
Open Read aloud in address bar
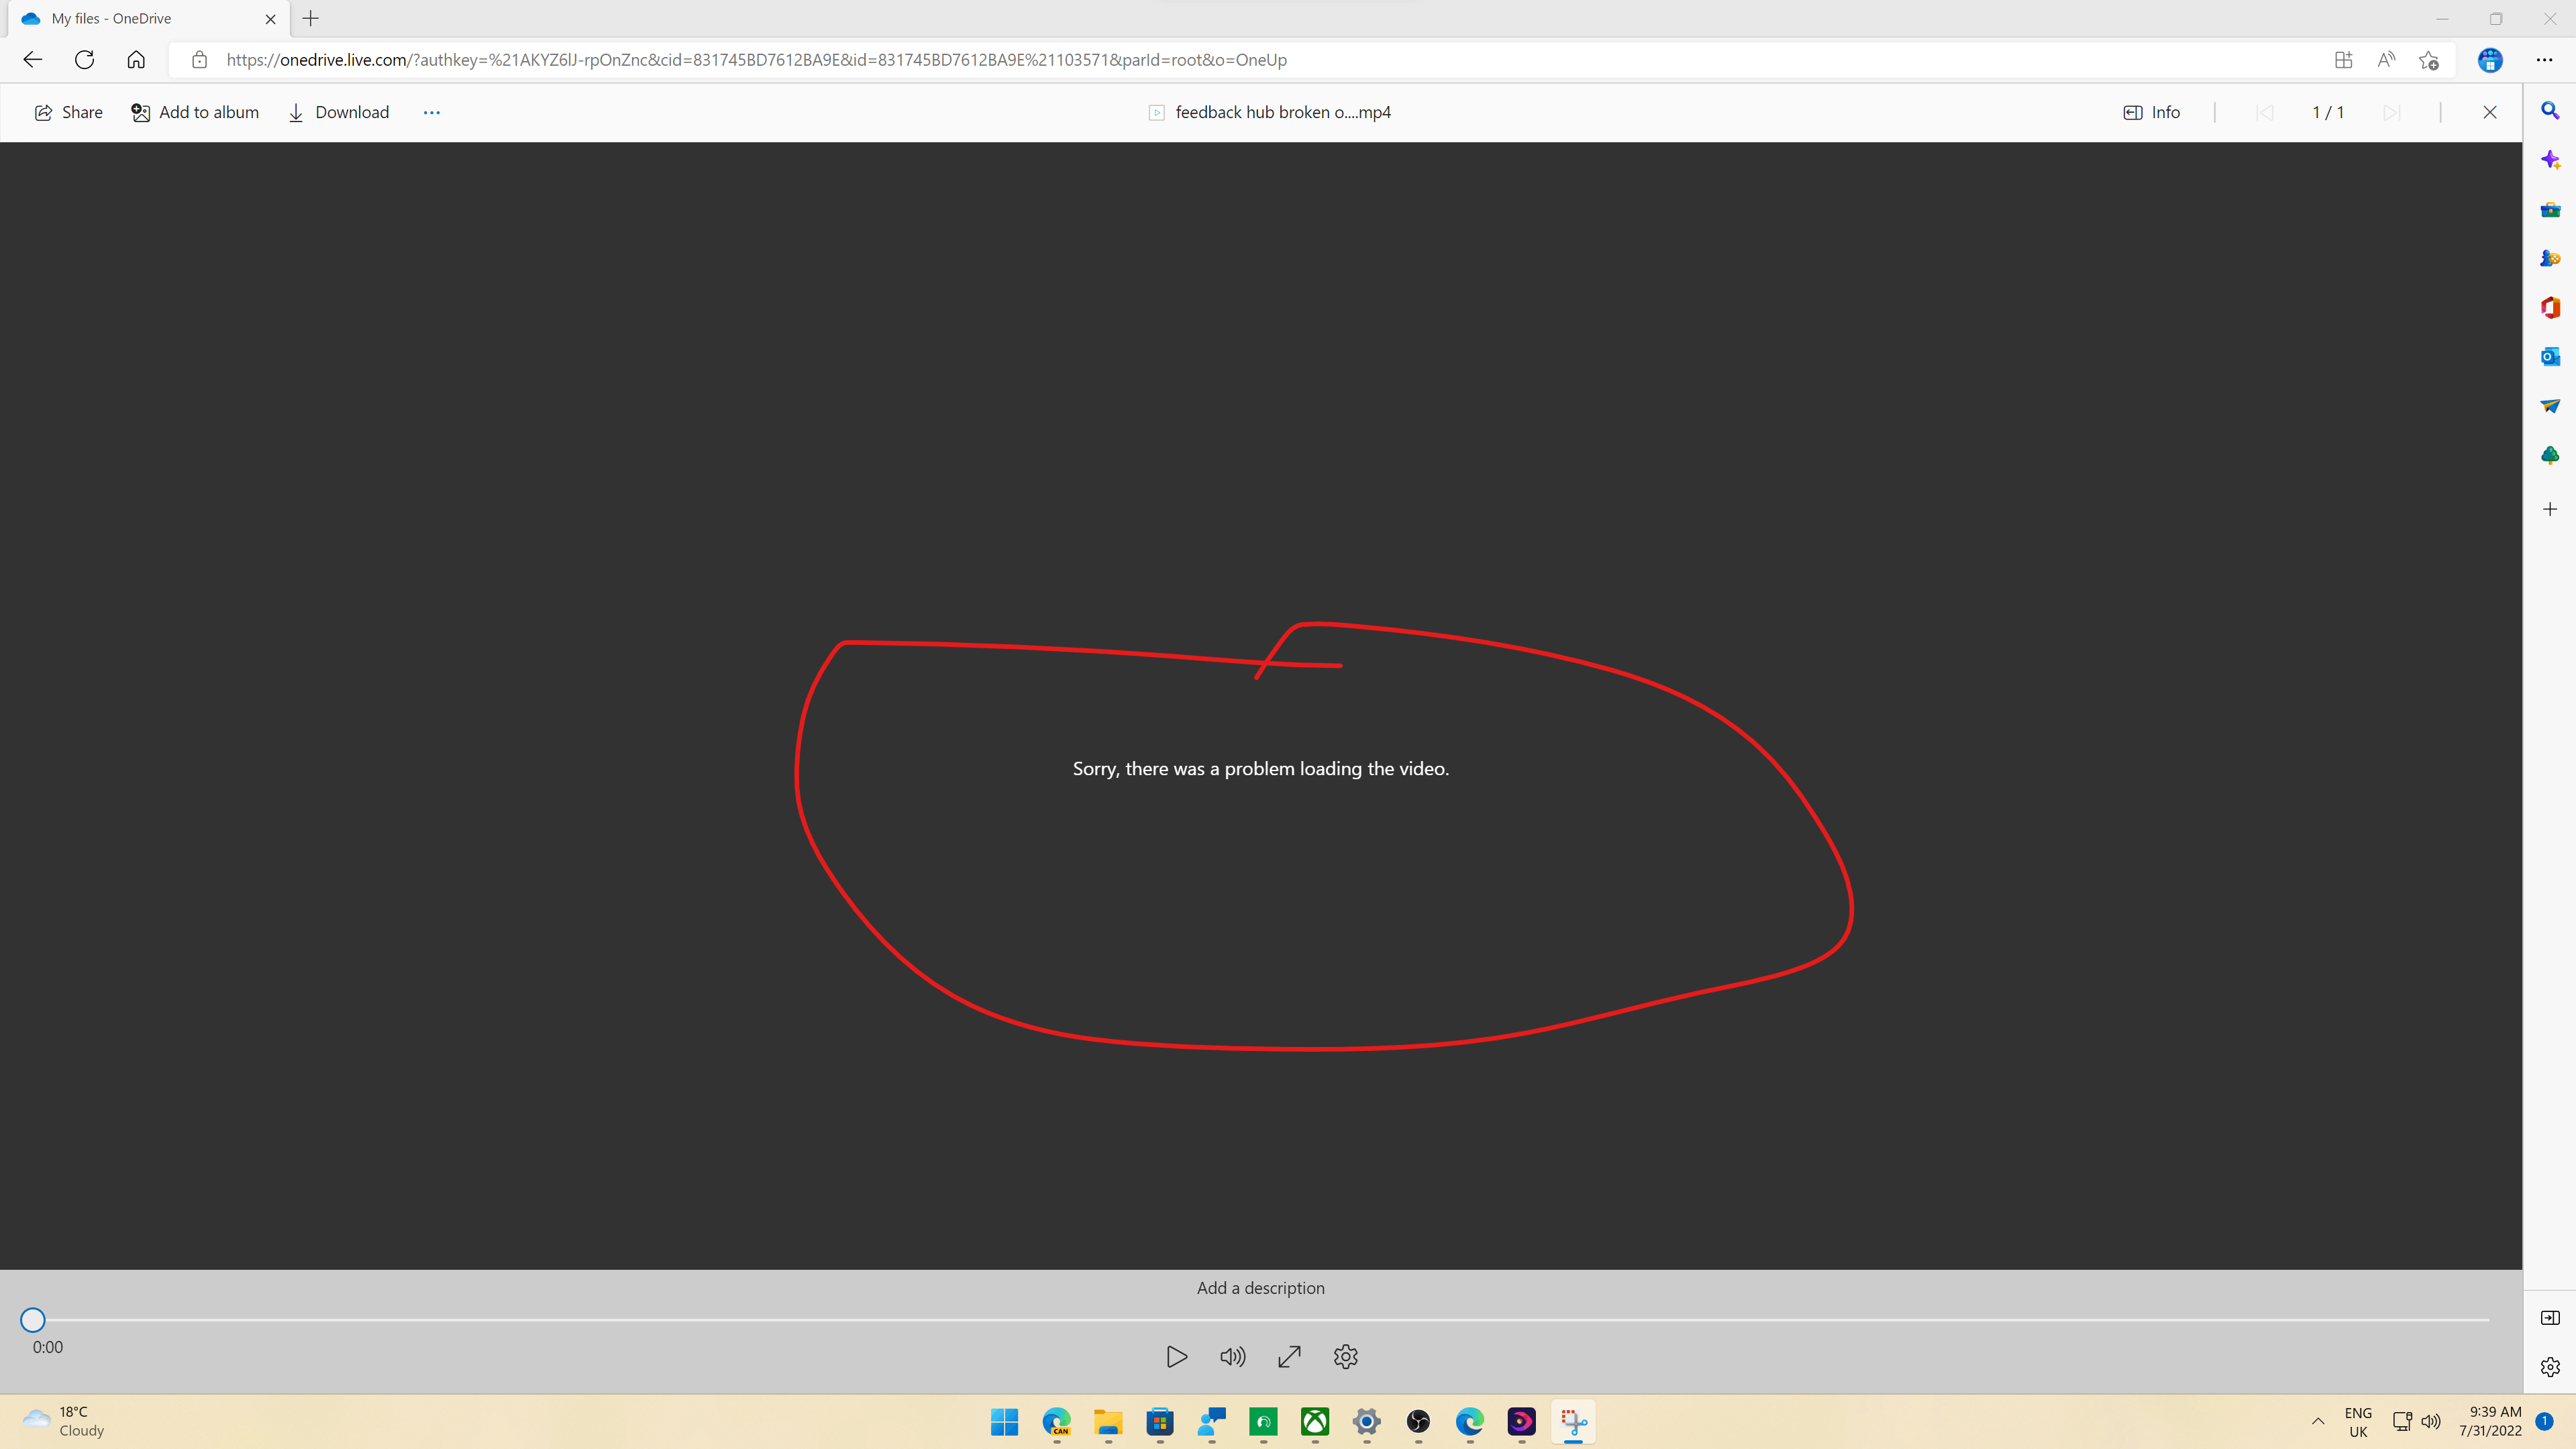2386,60
